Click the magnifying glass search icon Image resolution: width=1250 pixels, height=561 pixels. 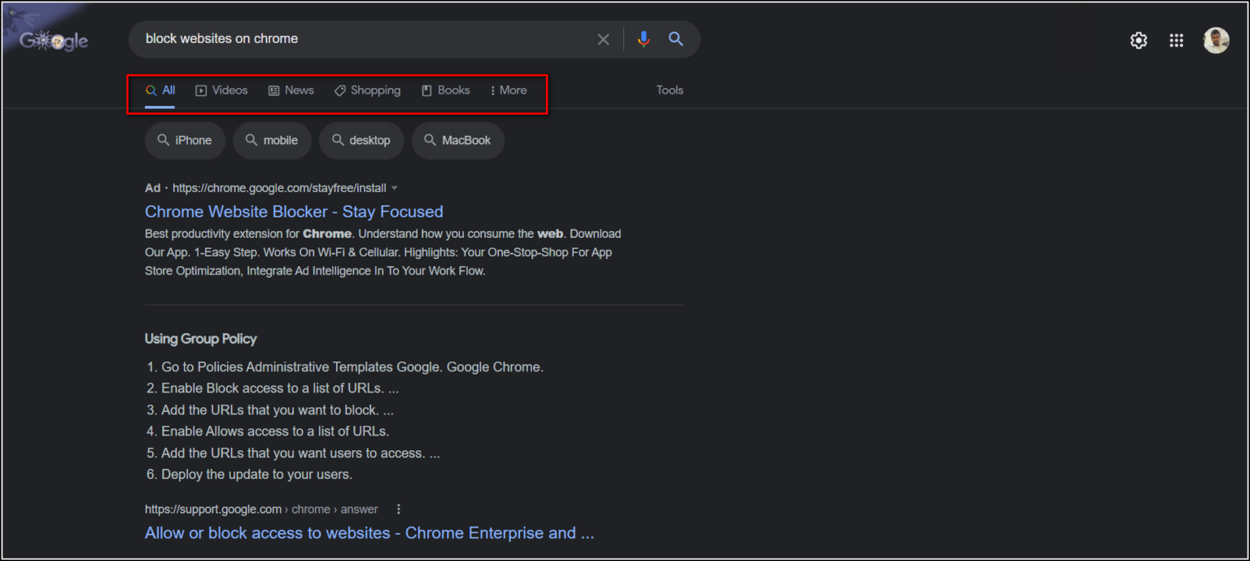[676, 39]
